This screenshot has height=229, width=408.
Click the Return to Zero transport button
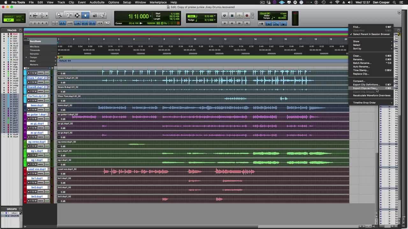(225, 23)
